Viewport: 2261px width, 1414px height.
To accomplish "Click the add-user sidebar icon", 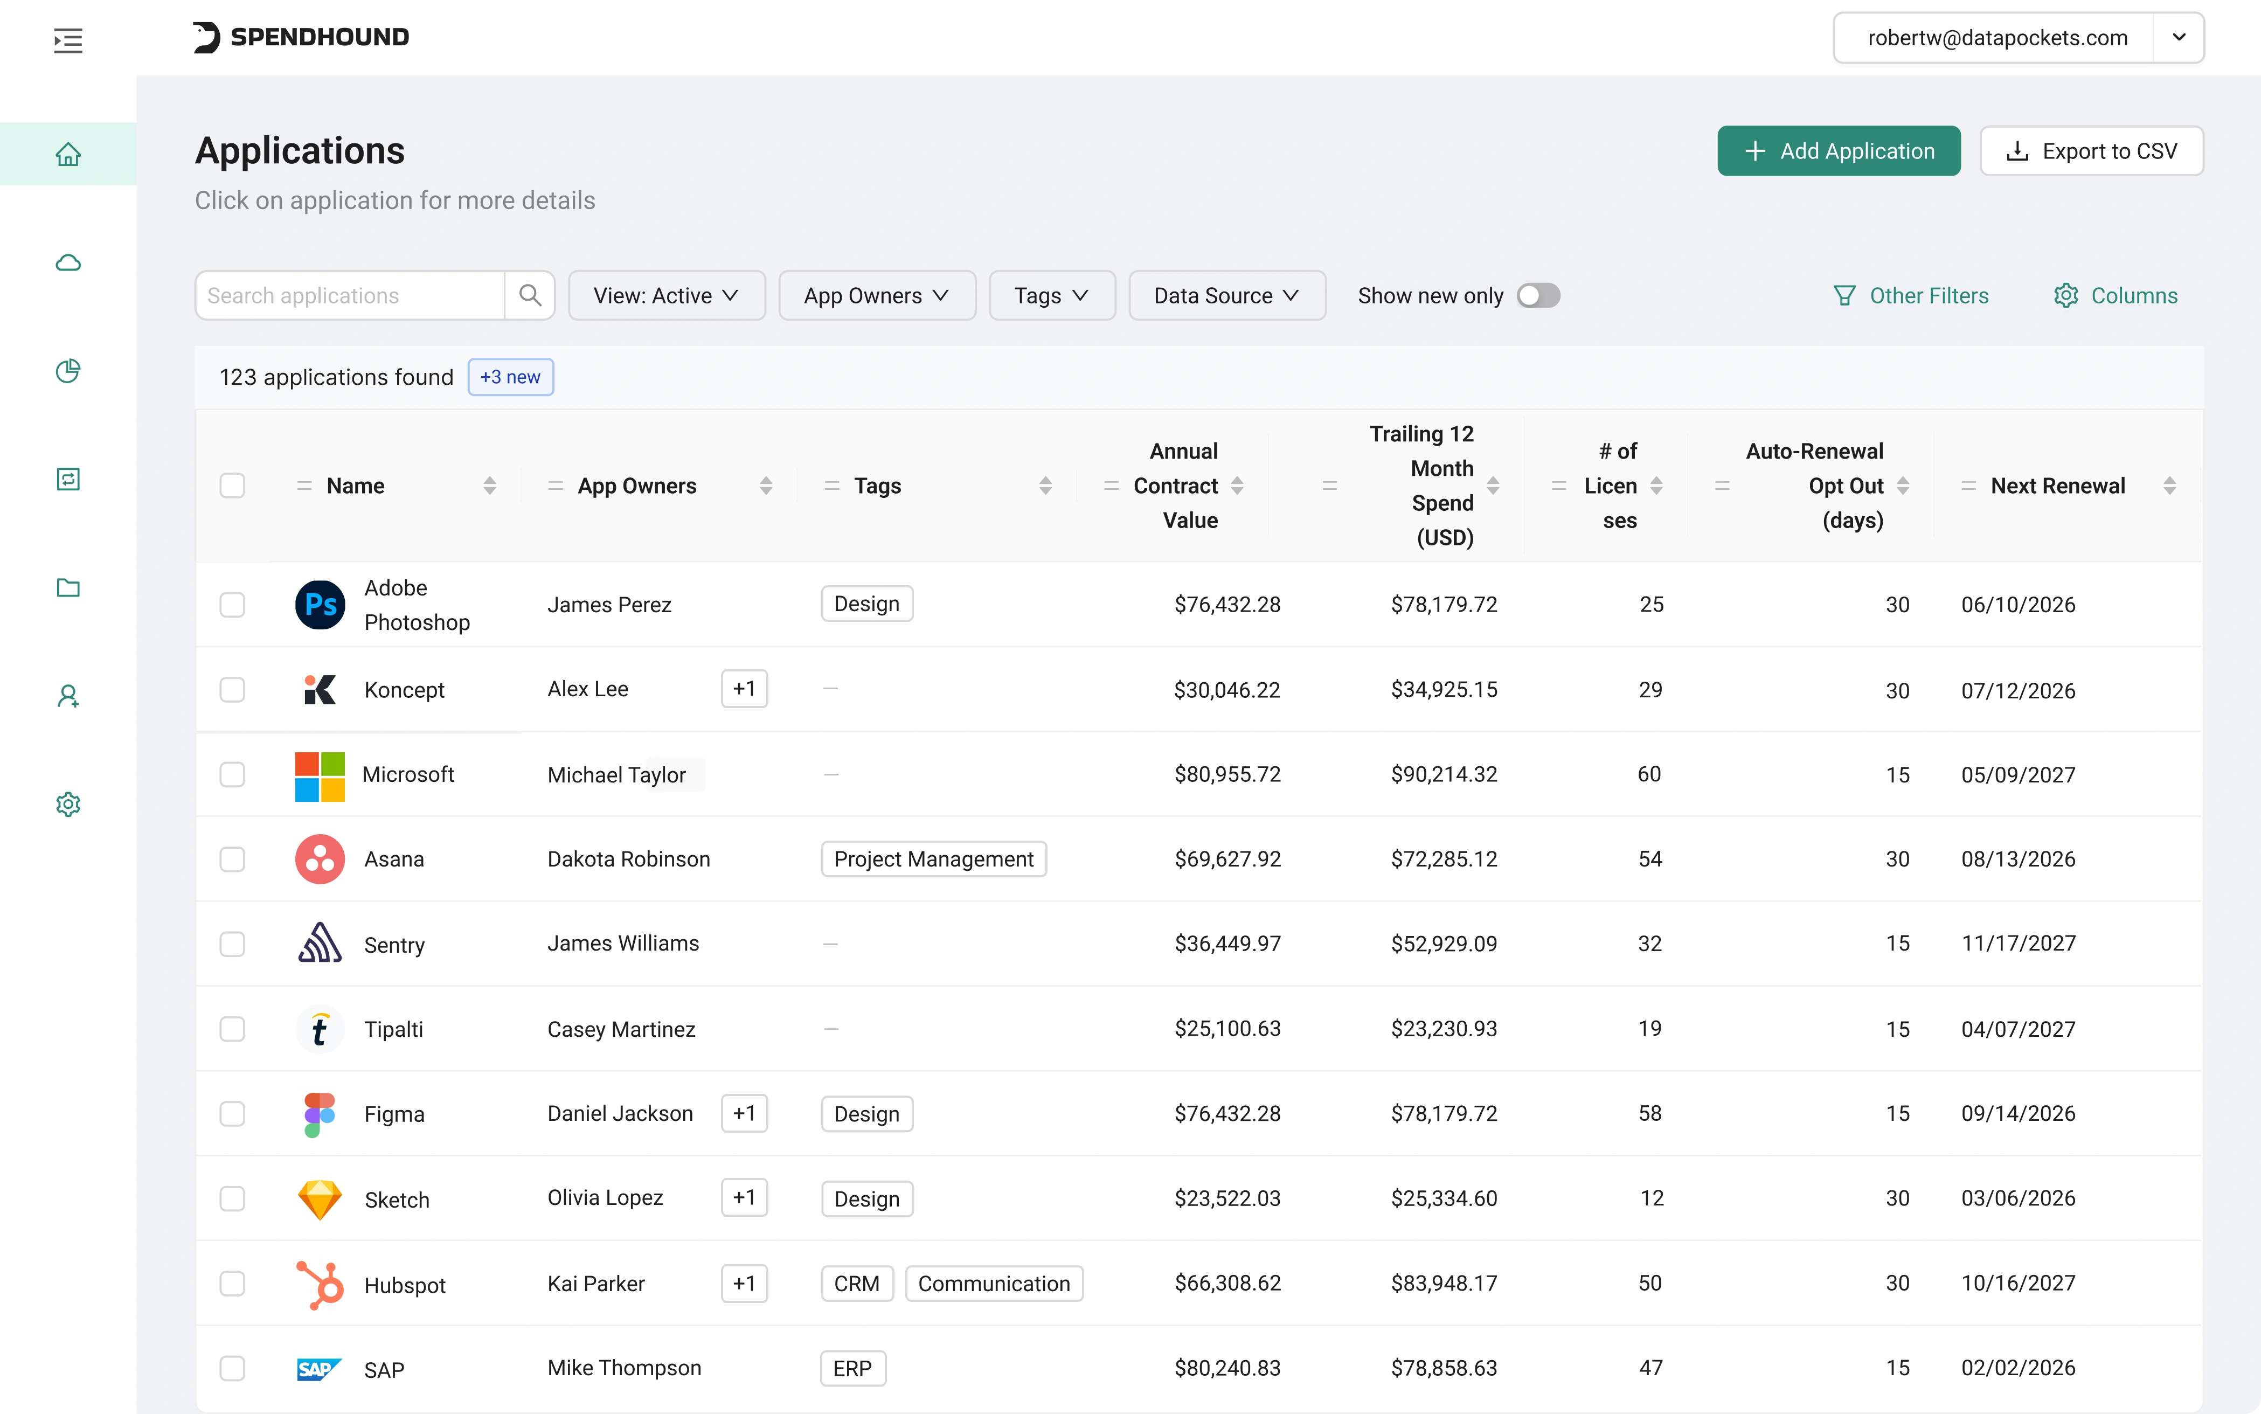I will pos(67,697).
